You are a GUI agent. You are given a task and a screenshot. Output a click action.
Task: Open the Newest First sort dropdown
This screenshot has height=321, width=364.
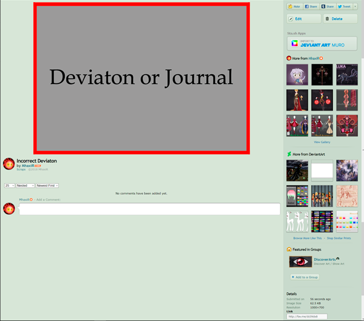click(47, 186)
